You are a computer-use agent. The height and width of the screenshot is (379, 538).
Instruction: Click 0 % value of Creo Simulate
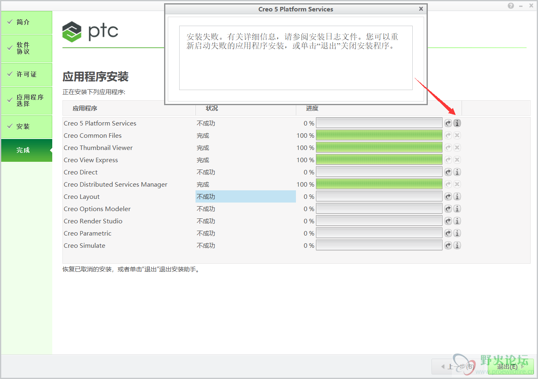309,245
